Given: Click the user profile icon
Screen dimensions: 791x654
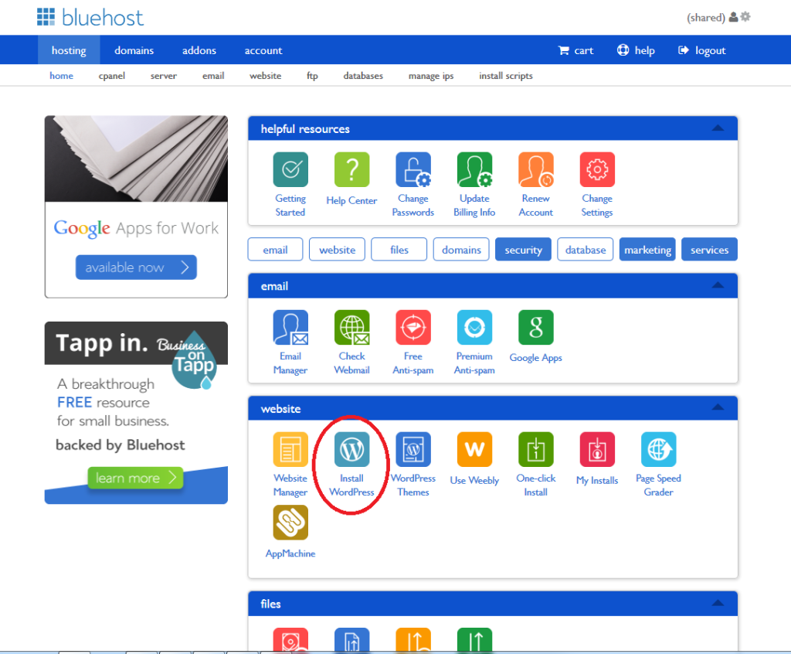Looking at the screenshot, I should 734,17.
